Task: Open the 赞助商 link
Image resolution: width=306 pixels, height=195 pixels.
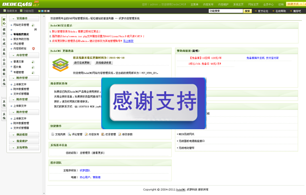Action: coord(97,177)
